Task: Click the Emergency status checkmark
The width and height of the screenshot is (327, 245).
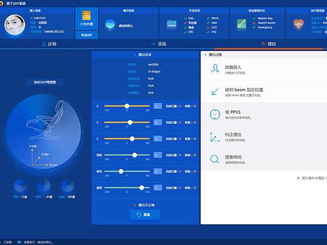Action: (254, 28)
